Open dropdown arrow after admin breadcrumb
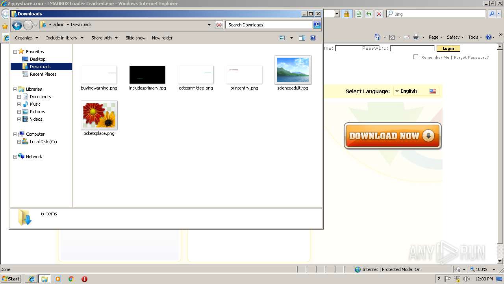The height and width of the screenshot is (284, 504). coord(68,24)
